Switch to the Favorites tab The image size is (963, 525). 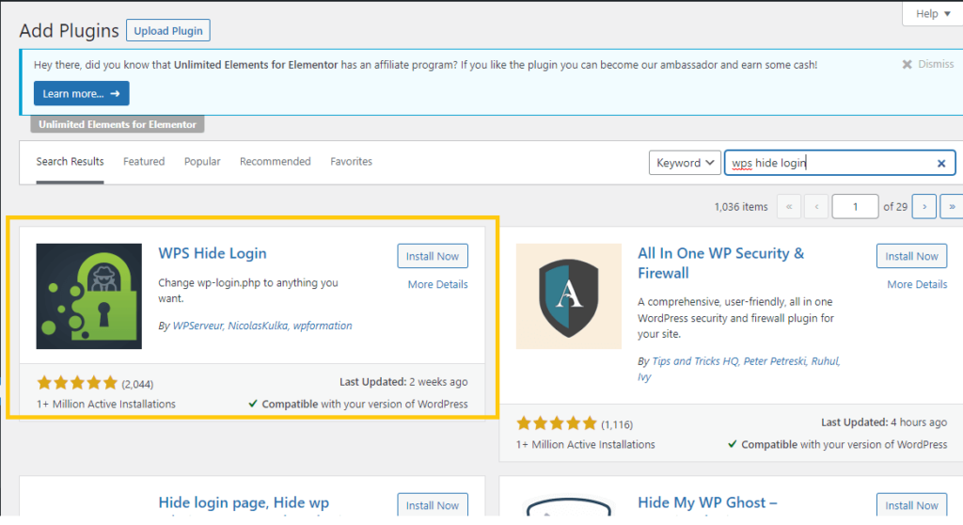[352, 162]
